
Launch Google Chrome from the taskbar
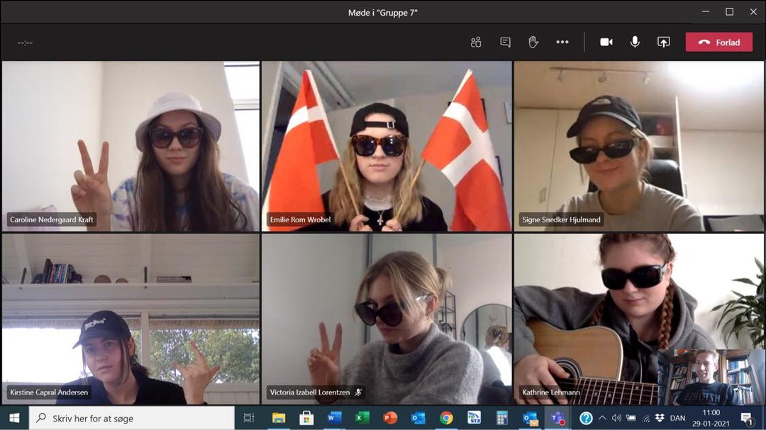(446, 418)
